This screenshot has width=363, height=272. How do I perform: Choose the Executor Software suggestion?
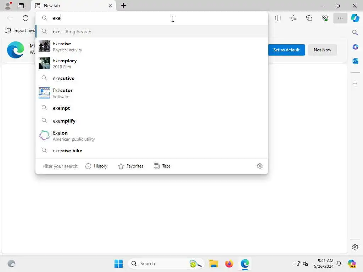pyautogui.click(x=152, y=93)
